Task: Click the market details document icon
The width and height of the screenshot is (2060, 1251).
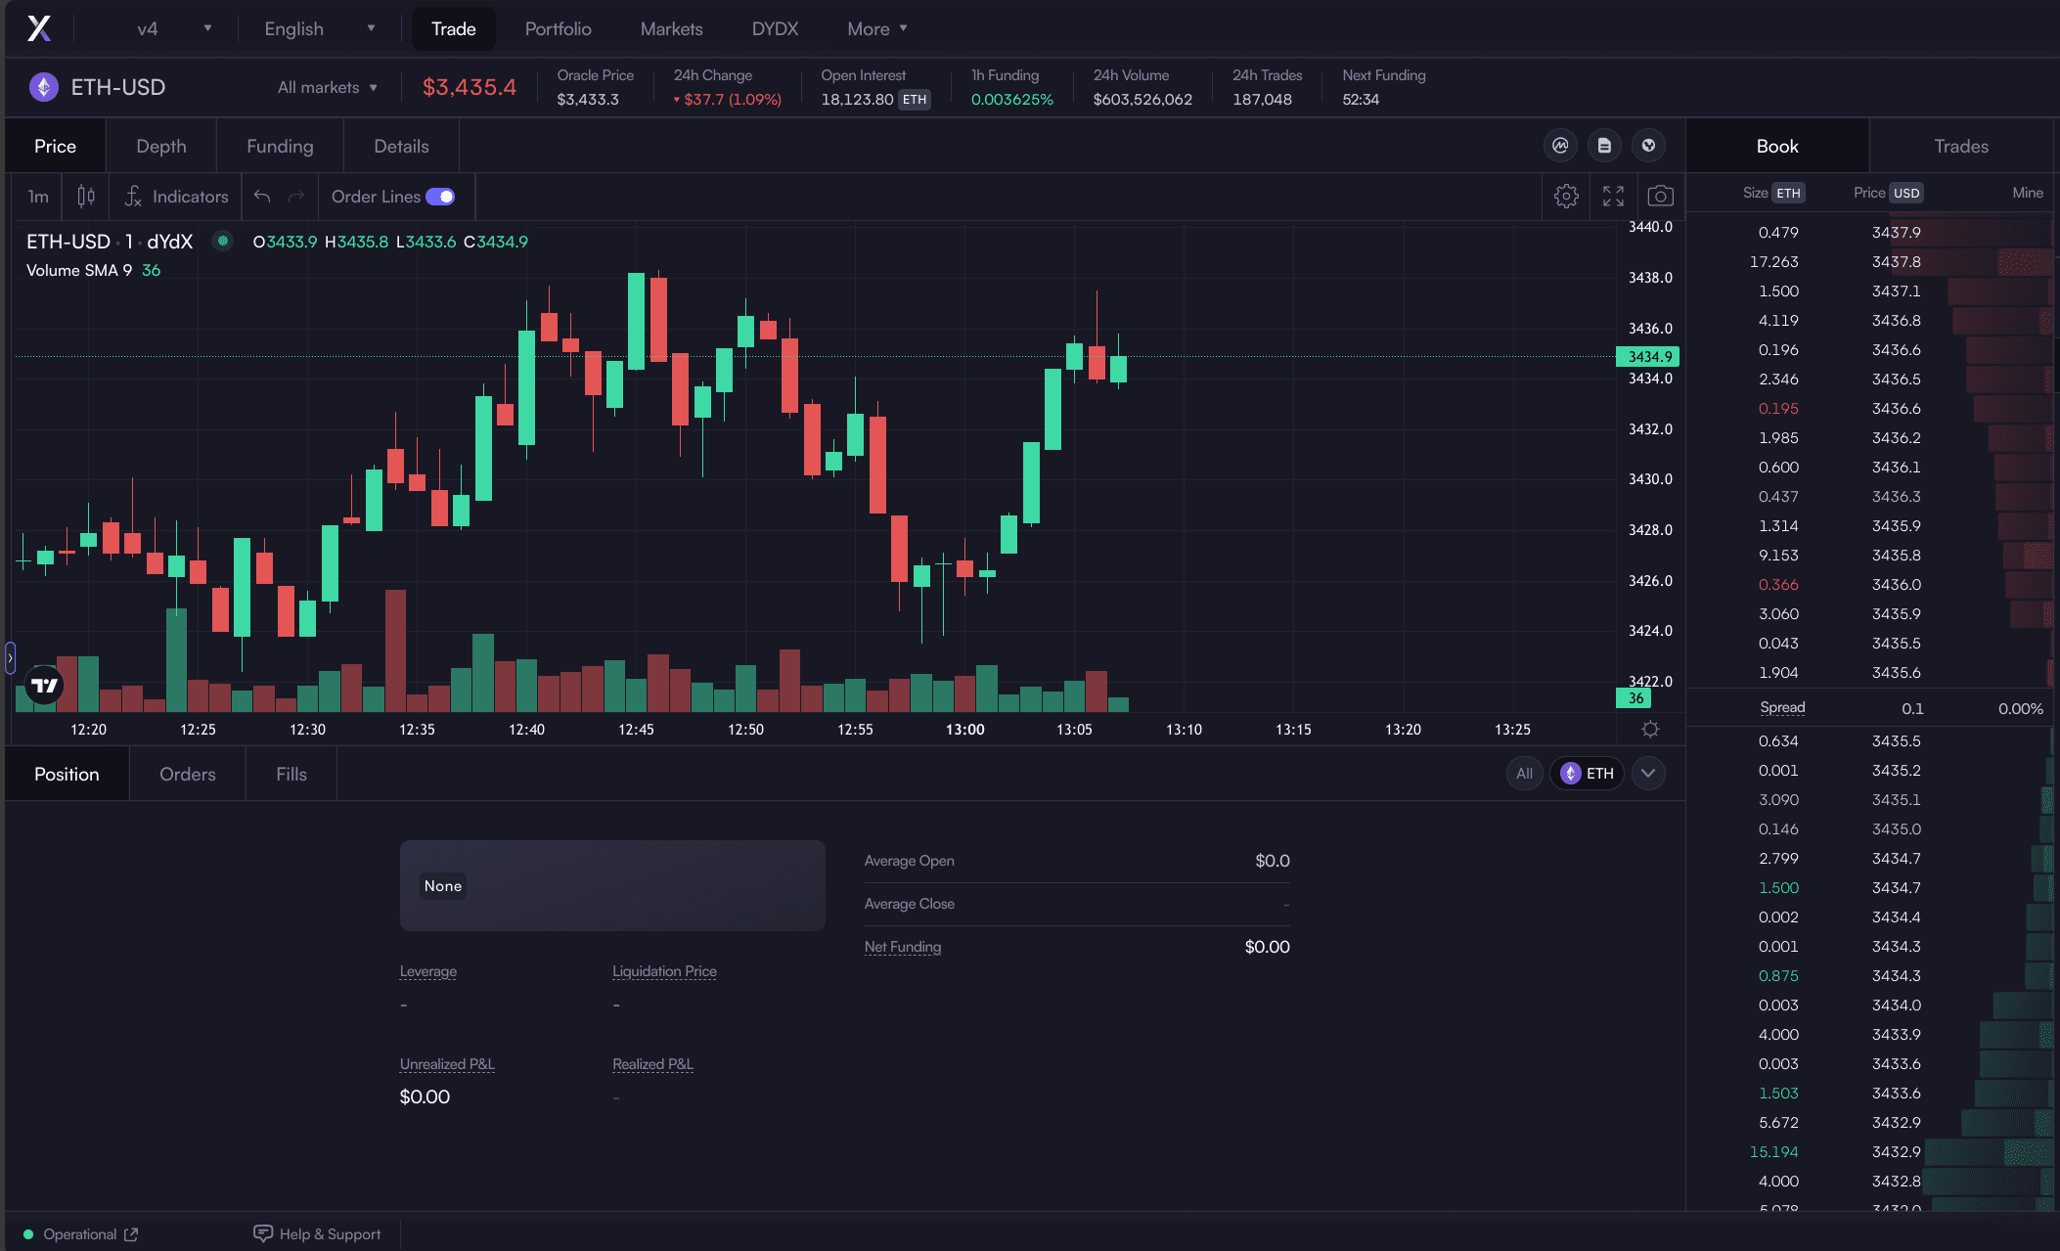Action: pos(1604,145)
